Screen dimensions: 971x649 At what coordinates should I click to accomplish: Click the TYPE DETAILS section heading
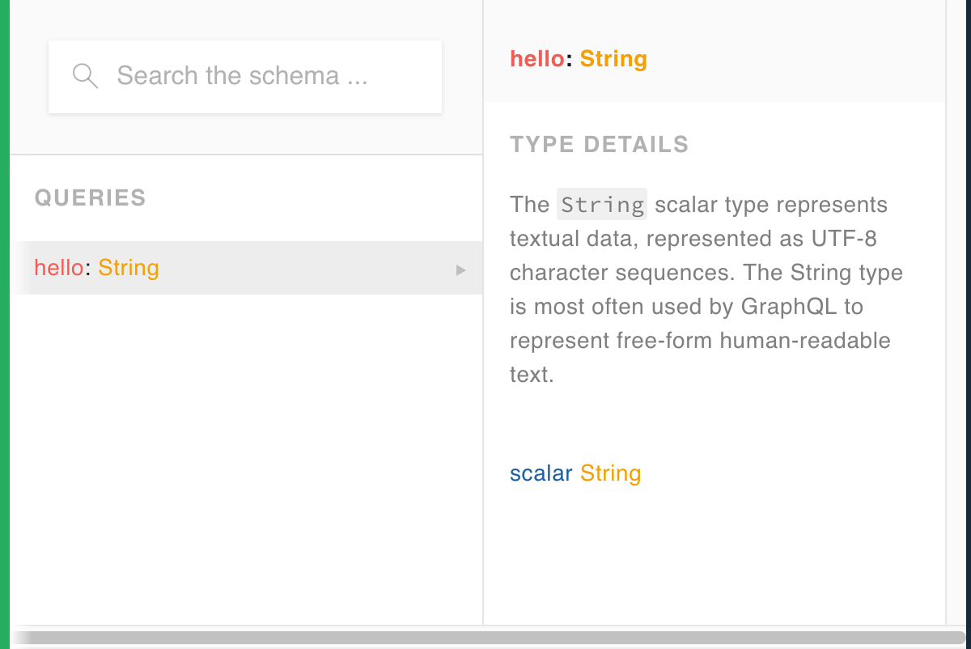599,145
